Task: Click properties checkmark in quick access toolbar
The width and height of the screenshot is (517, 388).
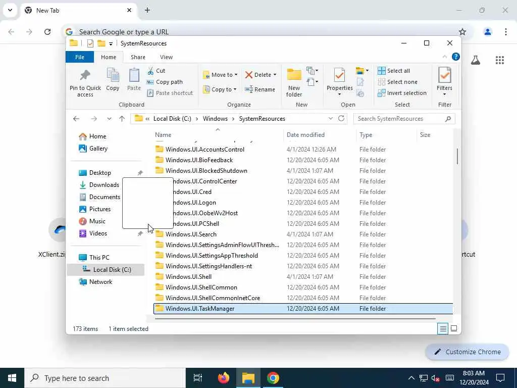Action: (x=90, y=43)
